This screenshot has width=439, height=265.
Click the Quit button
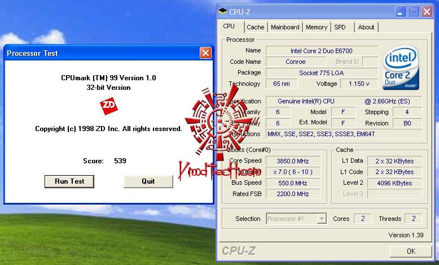pos(148,181)
